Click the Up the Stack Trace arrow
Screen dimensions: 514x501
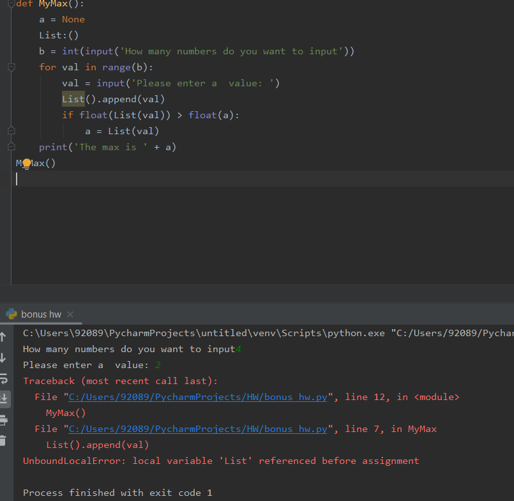coord(3,337)
